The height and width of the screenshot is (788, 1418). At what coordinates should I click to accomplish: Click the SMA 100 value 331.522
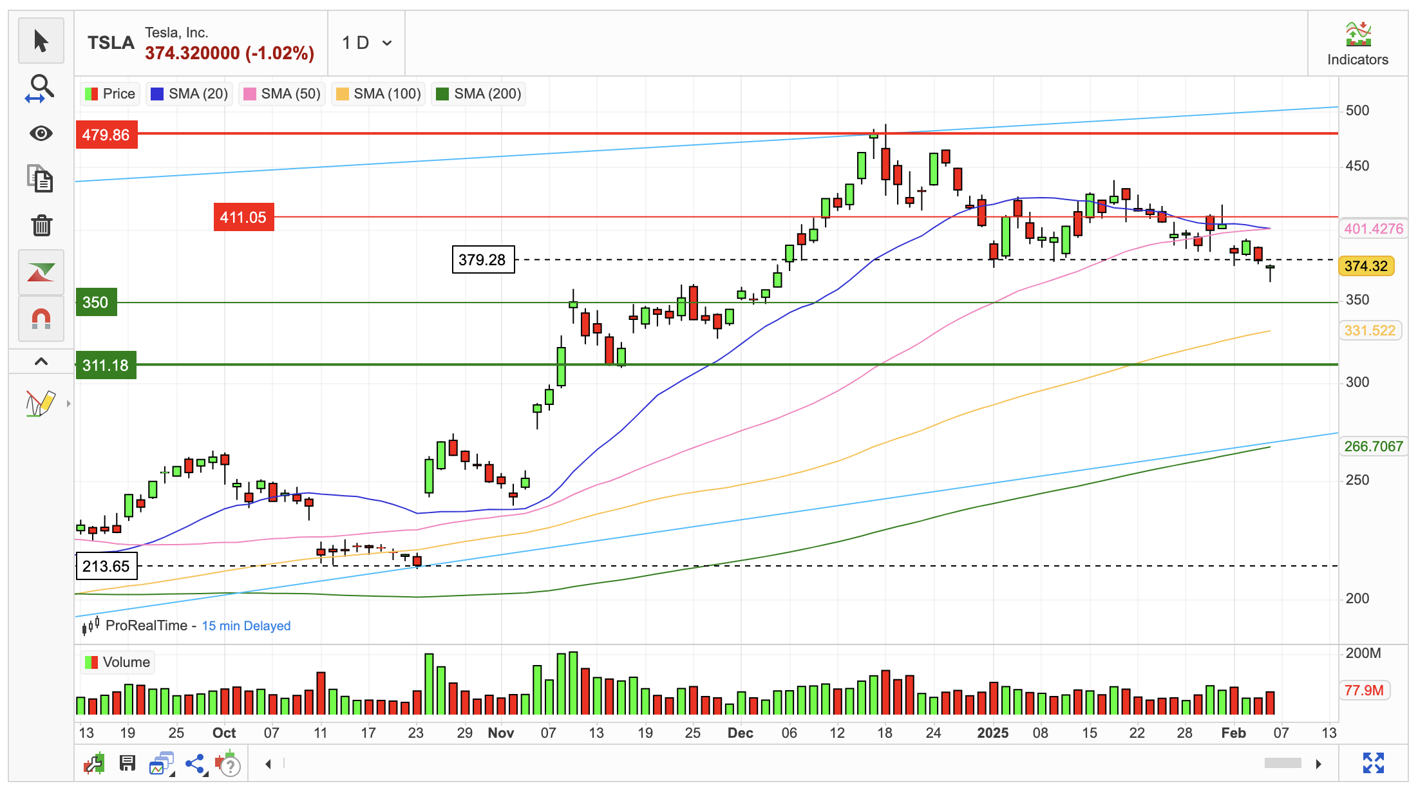[1370, 330]
